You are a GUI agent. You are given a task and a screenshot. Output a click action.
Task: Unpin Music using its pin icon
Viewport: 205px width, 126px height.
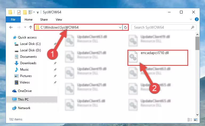(x=55, y=70)
